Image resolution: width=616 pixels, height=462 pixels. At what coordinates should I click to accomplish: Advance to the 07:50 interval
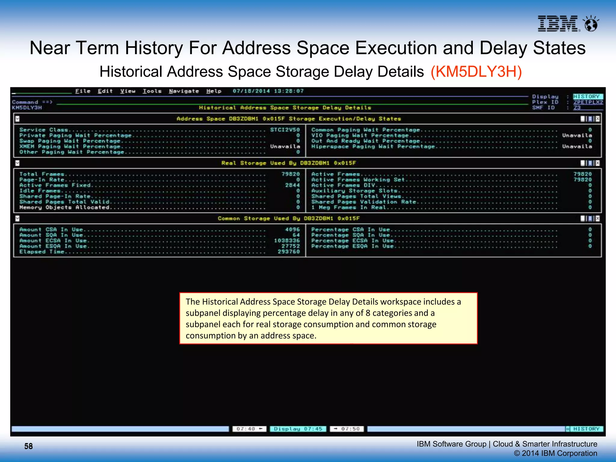coord(347,429)
